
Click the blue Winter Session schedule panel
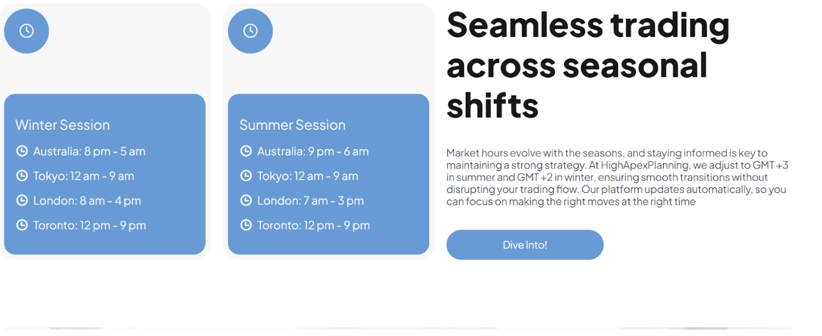105,174
